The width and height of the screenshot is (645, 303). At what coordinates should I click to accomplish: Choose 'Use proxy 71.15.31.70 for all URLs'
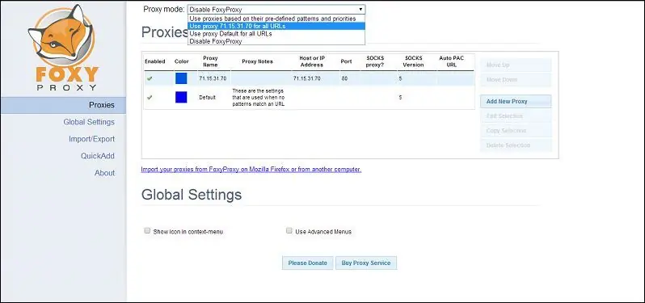tap(276, 26)
